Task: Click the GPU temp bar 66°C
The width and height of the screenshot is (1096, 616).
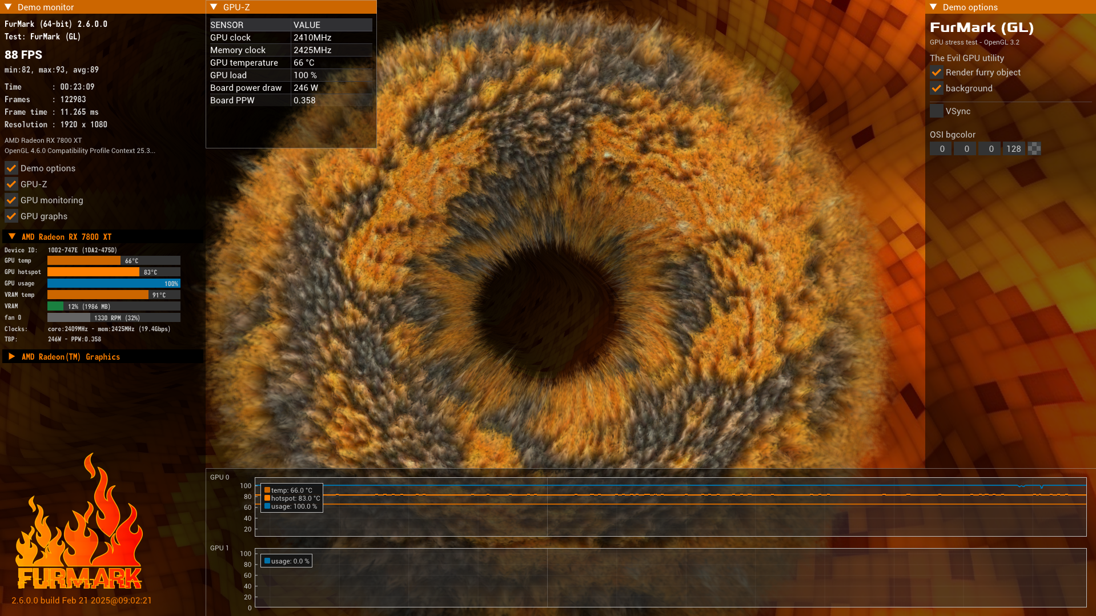Action: (x=114, y=260)
